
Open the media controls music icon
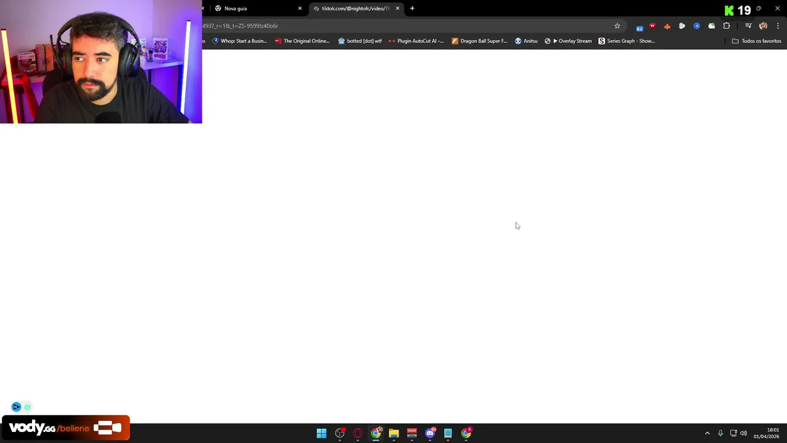click(748, 26)
